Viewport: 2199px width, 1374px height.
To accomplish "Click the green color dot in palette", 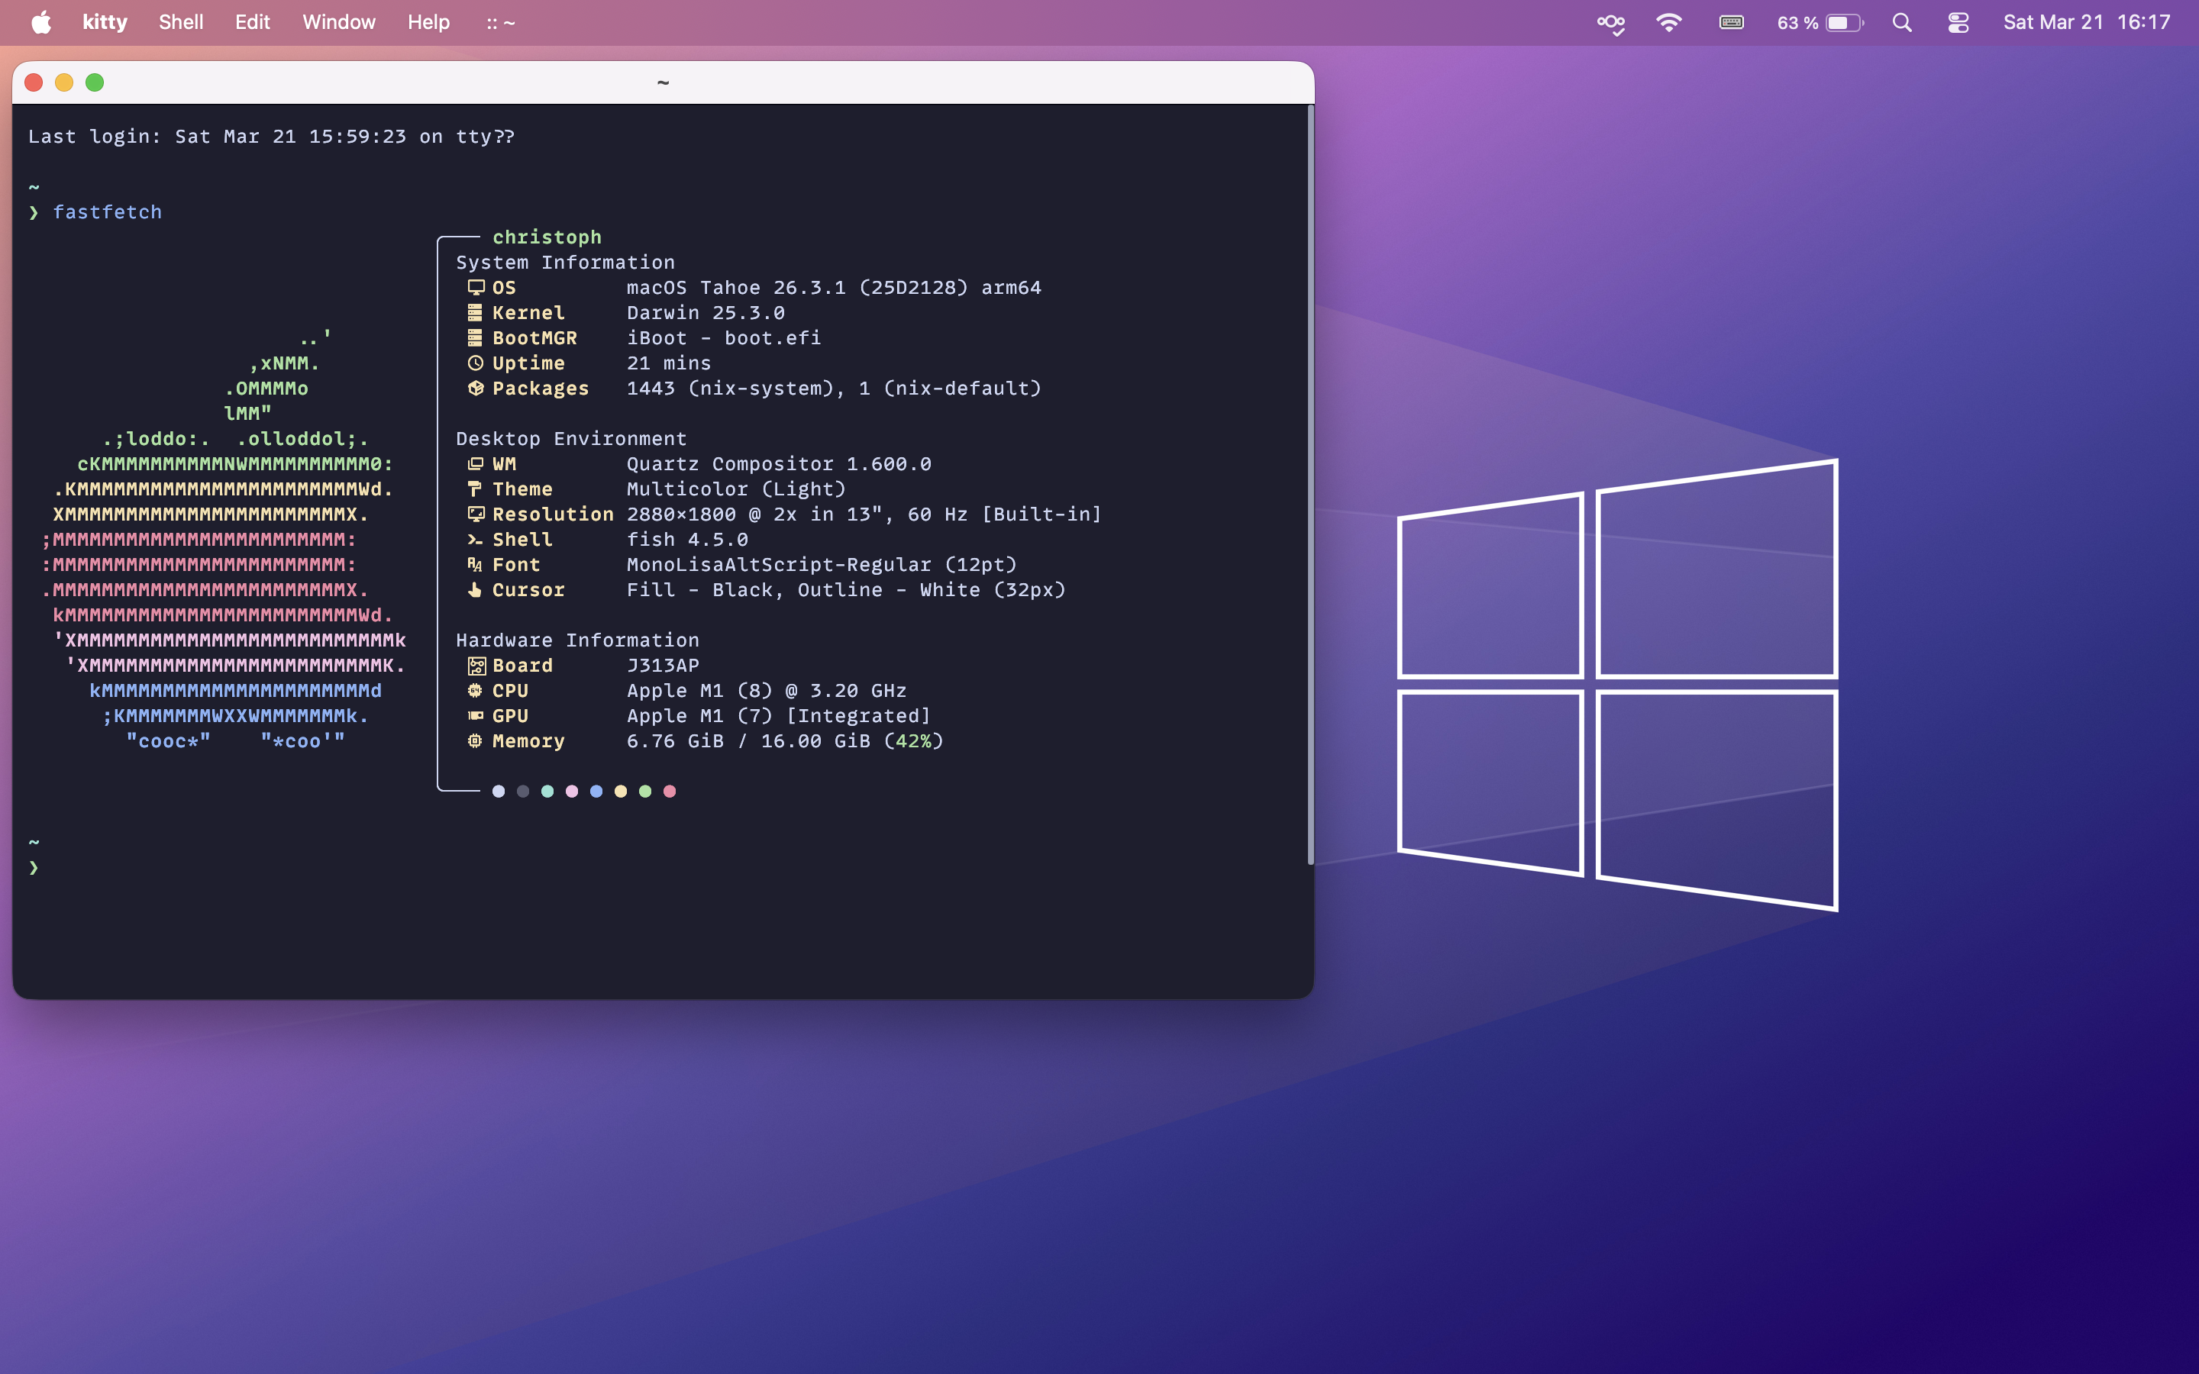I will click(x=645, y=791).
